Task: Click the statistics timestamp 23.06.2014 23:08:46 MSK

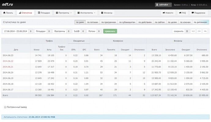Action: coord(42,117)
